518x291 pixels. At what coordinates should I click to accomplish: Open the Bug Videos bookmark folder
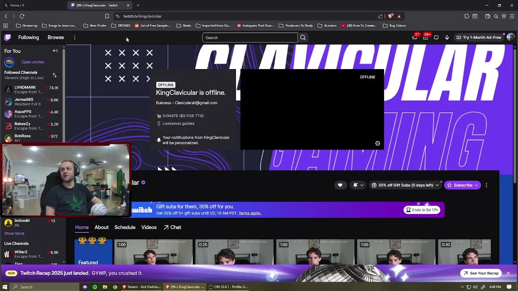[394, 25]
